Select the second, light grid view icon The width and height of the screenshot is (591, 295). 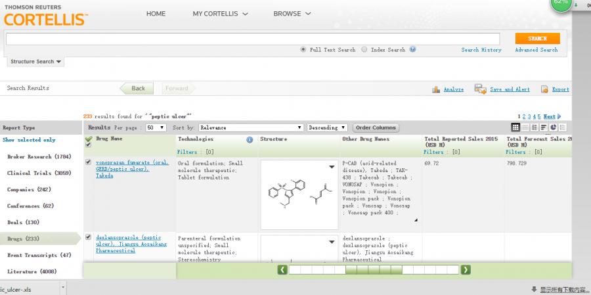525,127
